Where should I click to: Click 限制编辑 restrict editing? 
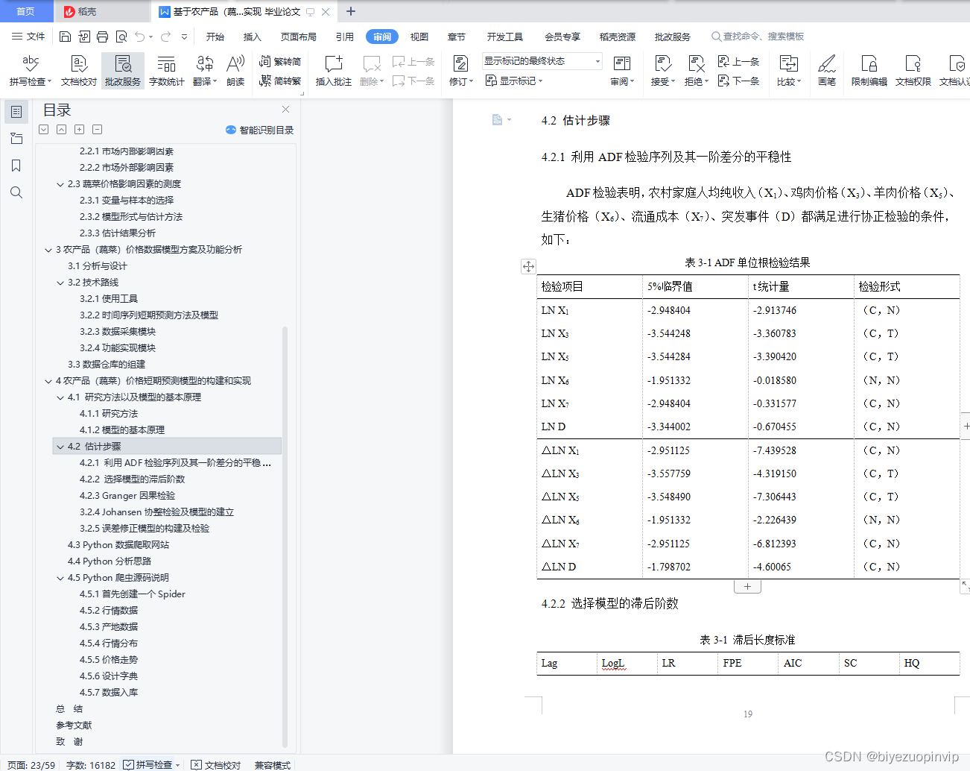pos(869,71)
